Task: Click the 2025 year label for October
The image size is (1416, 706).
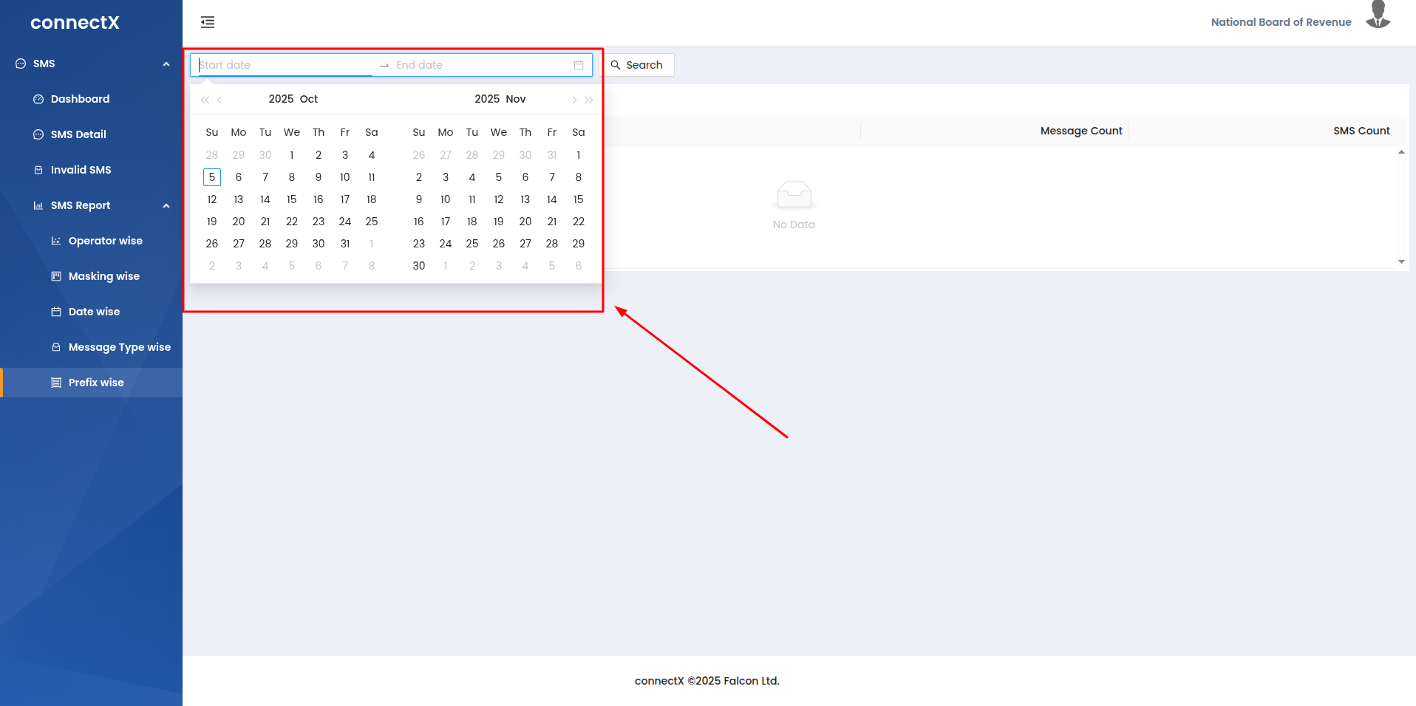Action: 281,99
